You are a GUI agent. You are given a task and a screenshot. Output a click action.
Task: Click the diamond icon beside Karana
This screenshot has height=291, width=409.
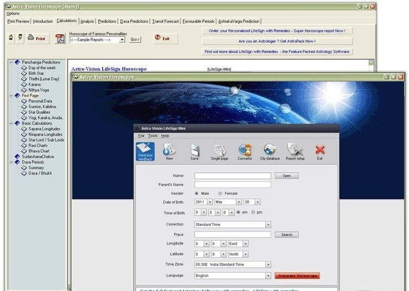[x=24, y=85]
